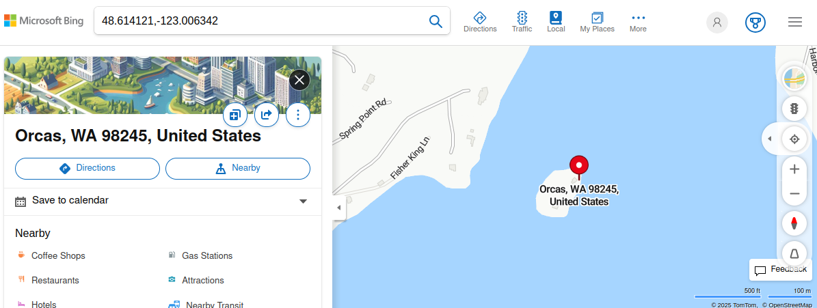Click inside the coordinates search field
The image size is (817, 308).
[x=260, y=20]
